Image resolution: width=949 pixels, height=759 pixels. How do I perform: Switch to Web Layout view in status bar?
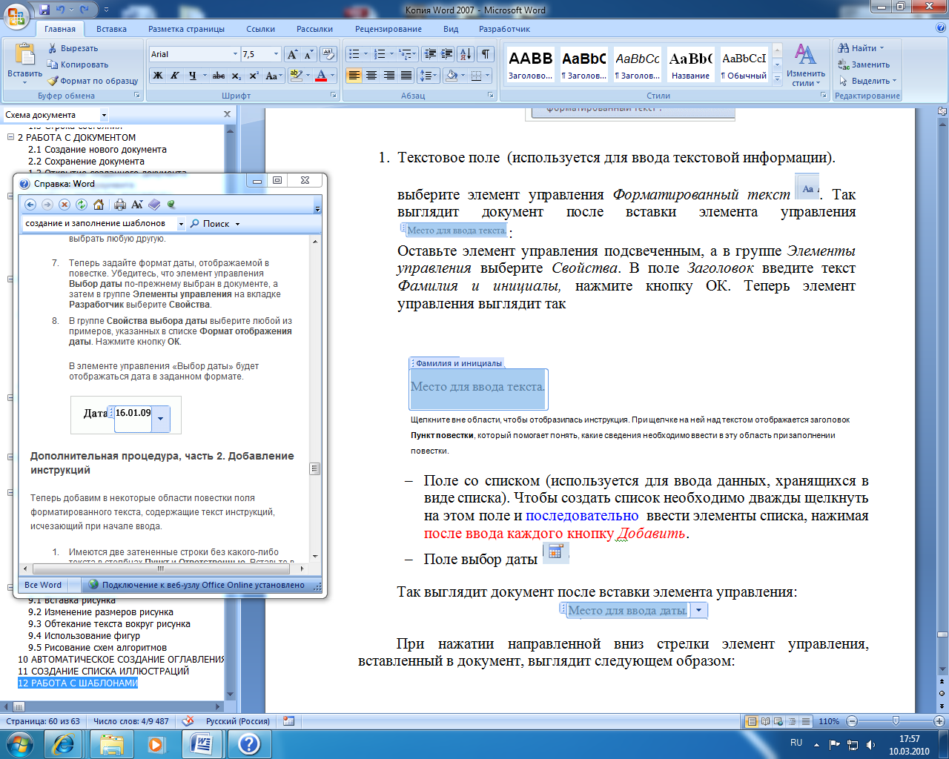[778, 721]
